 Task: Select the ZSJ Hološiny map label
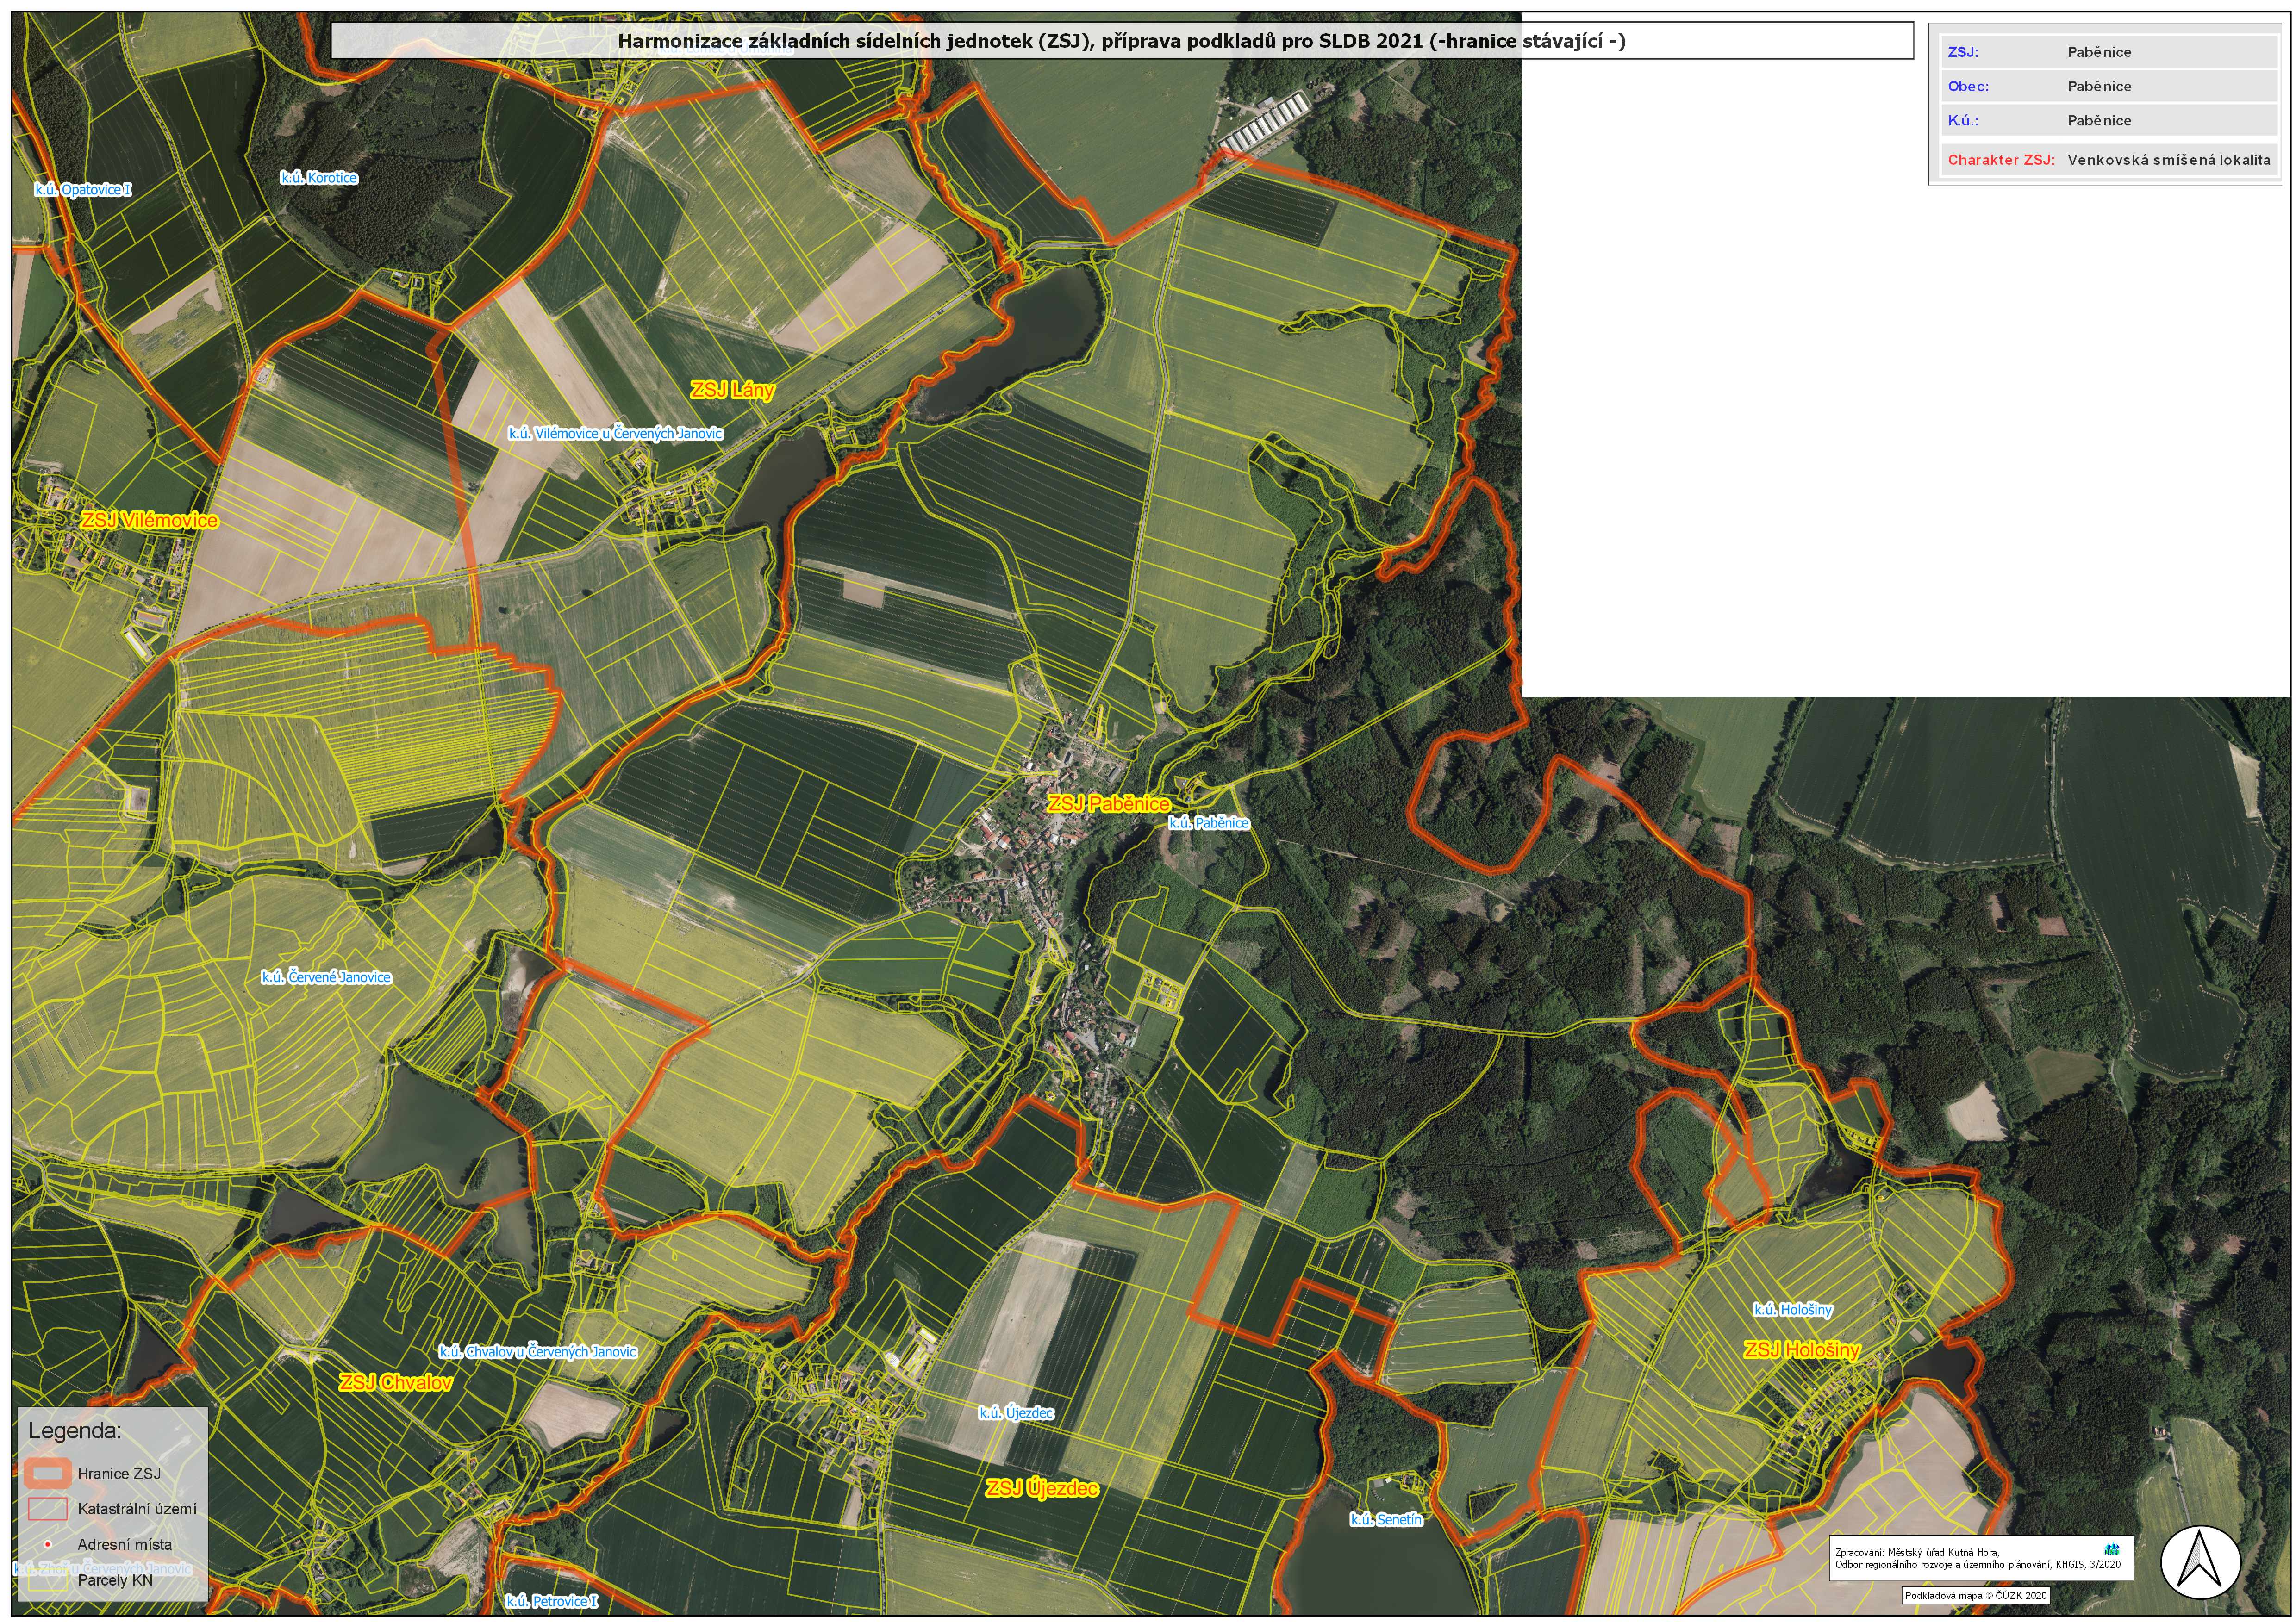click(1802, 1350)
